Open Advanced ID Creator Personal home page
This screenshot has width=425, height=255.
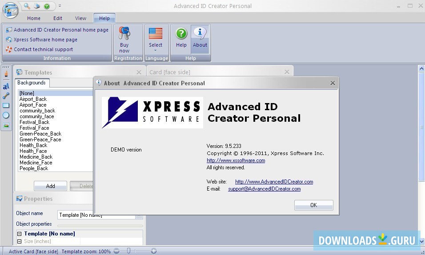coord(57,30)
